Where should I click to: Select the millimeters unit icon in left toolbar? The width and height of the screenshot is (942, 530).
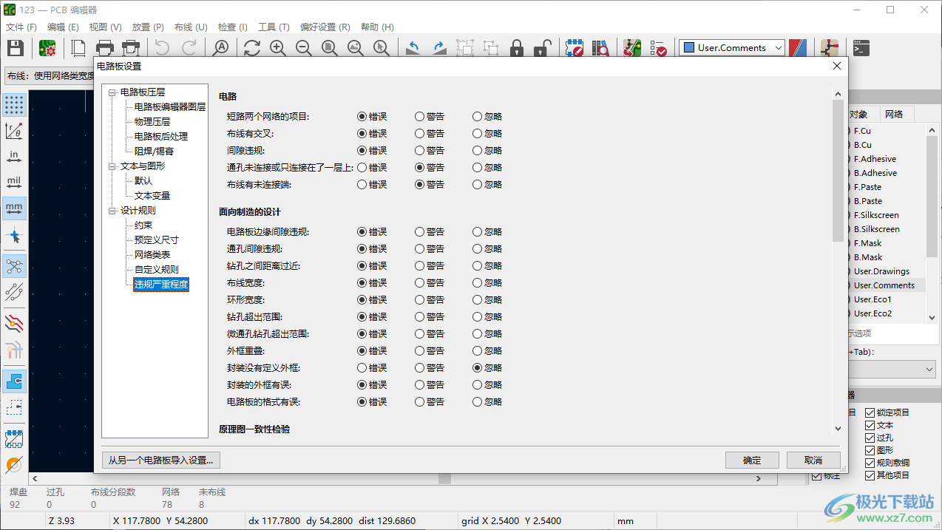14,208
